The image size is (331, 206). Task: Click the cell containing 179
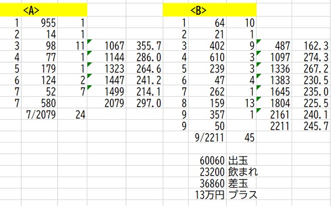coord(40,68)
